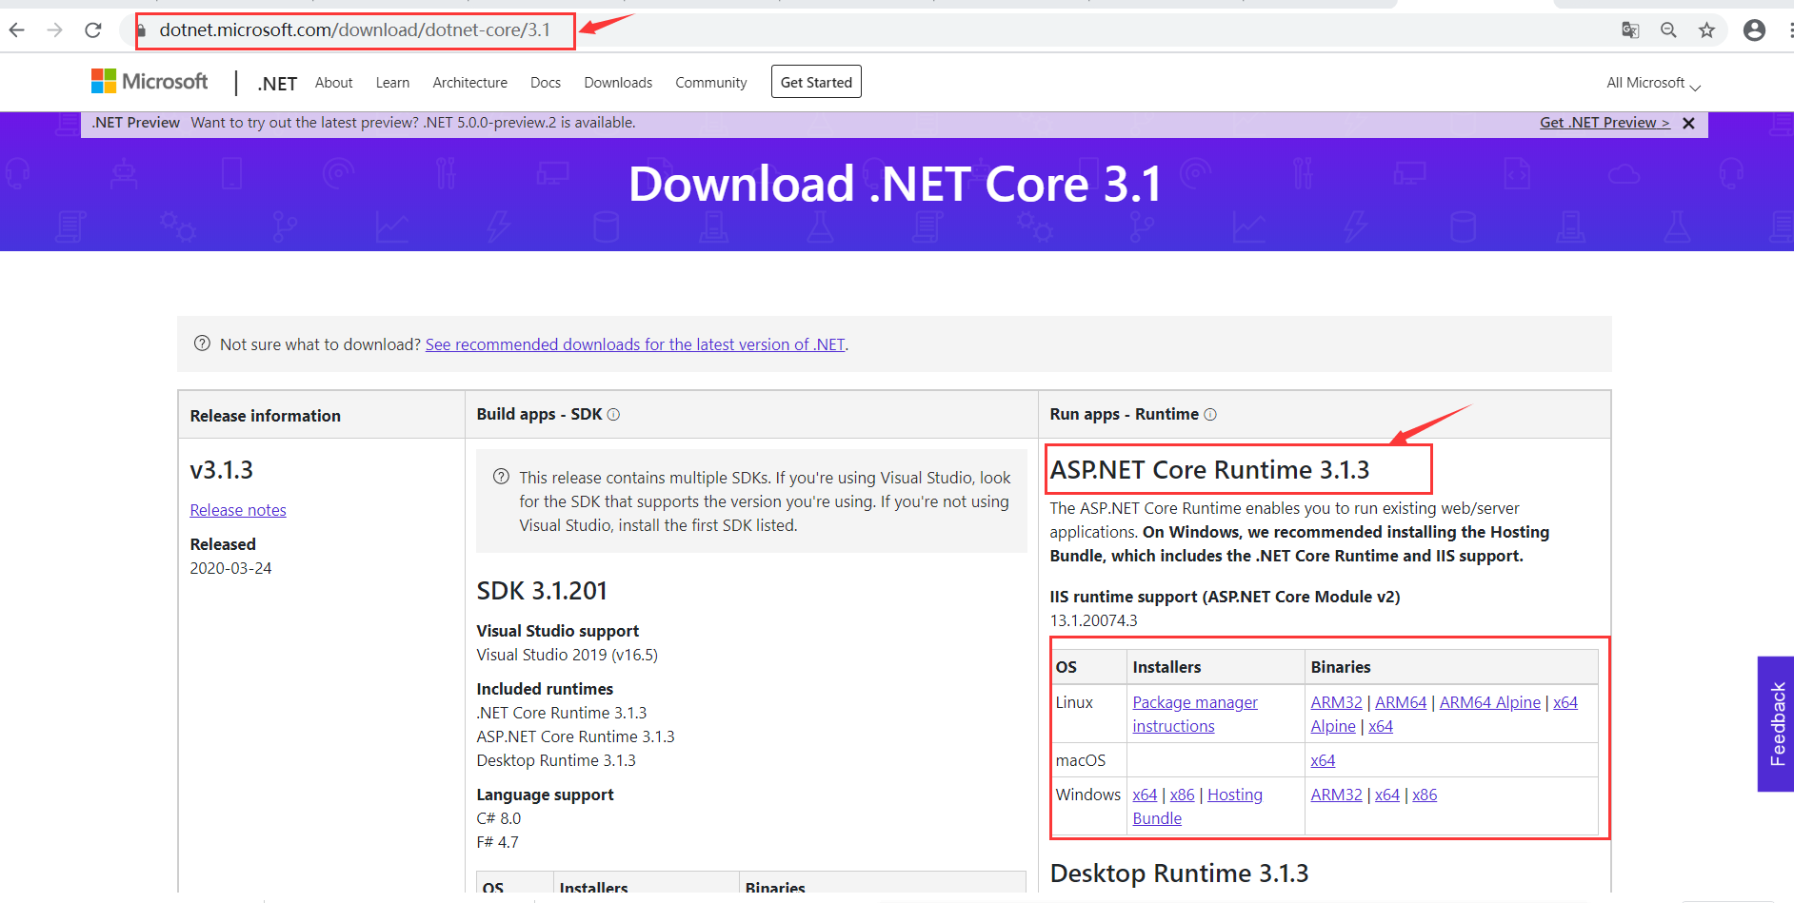Viewport: 1794px width, 903px height.
Task: Open recommended downloads for latest .NET
Action: point(635,344)
